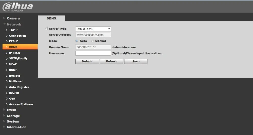Expand the Event section

click(x=11, y=110)
